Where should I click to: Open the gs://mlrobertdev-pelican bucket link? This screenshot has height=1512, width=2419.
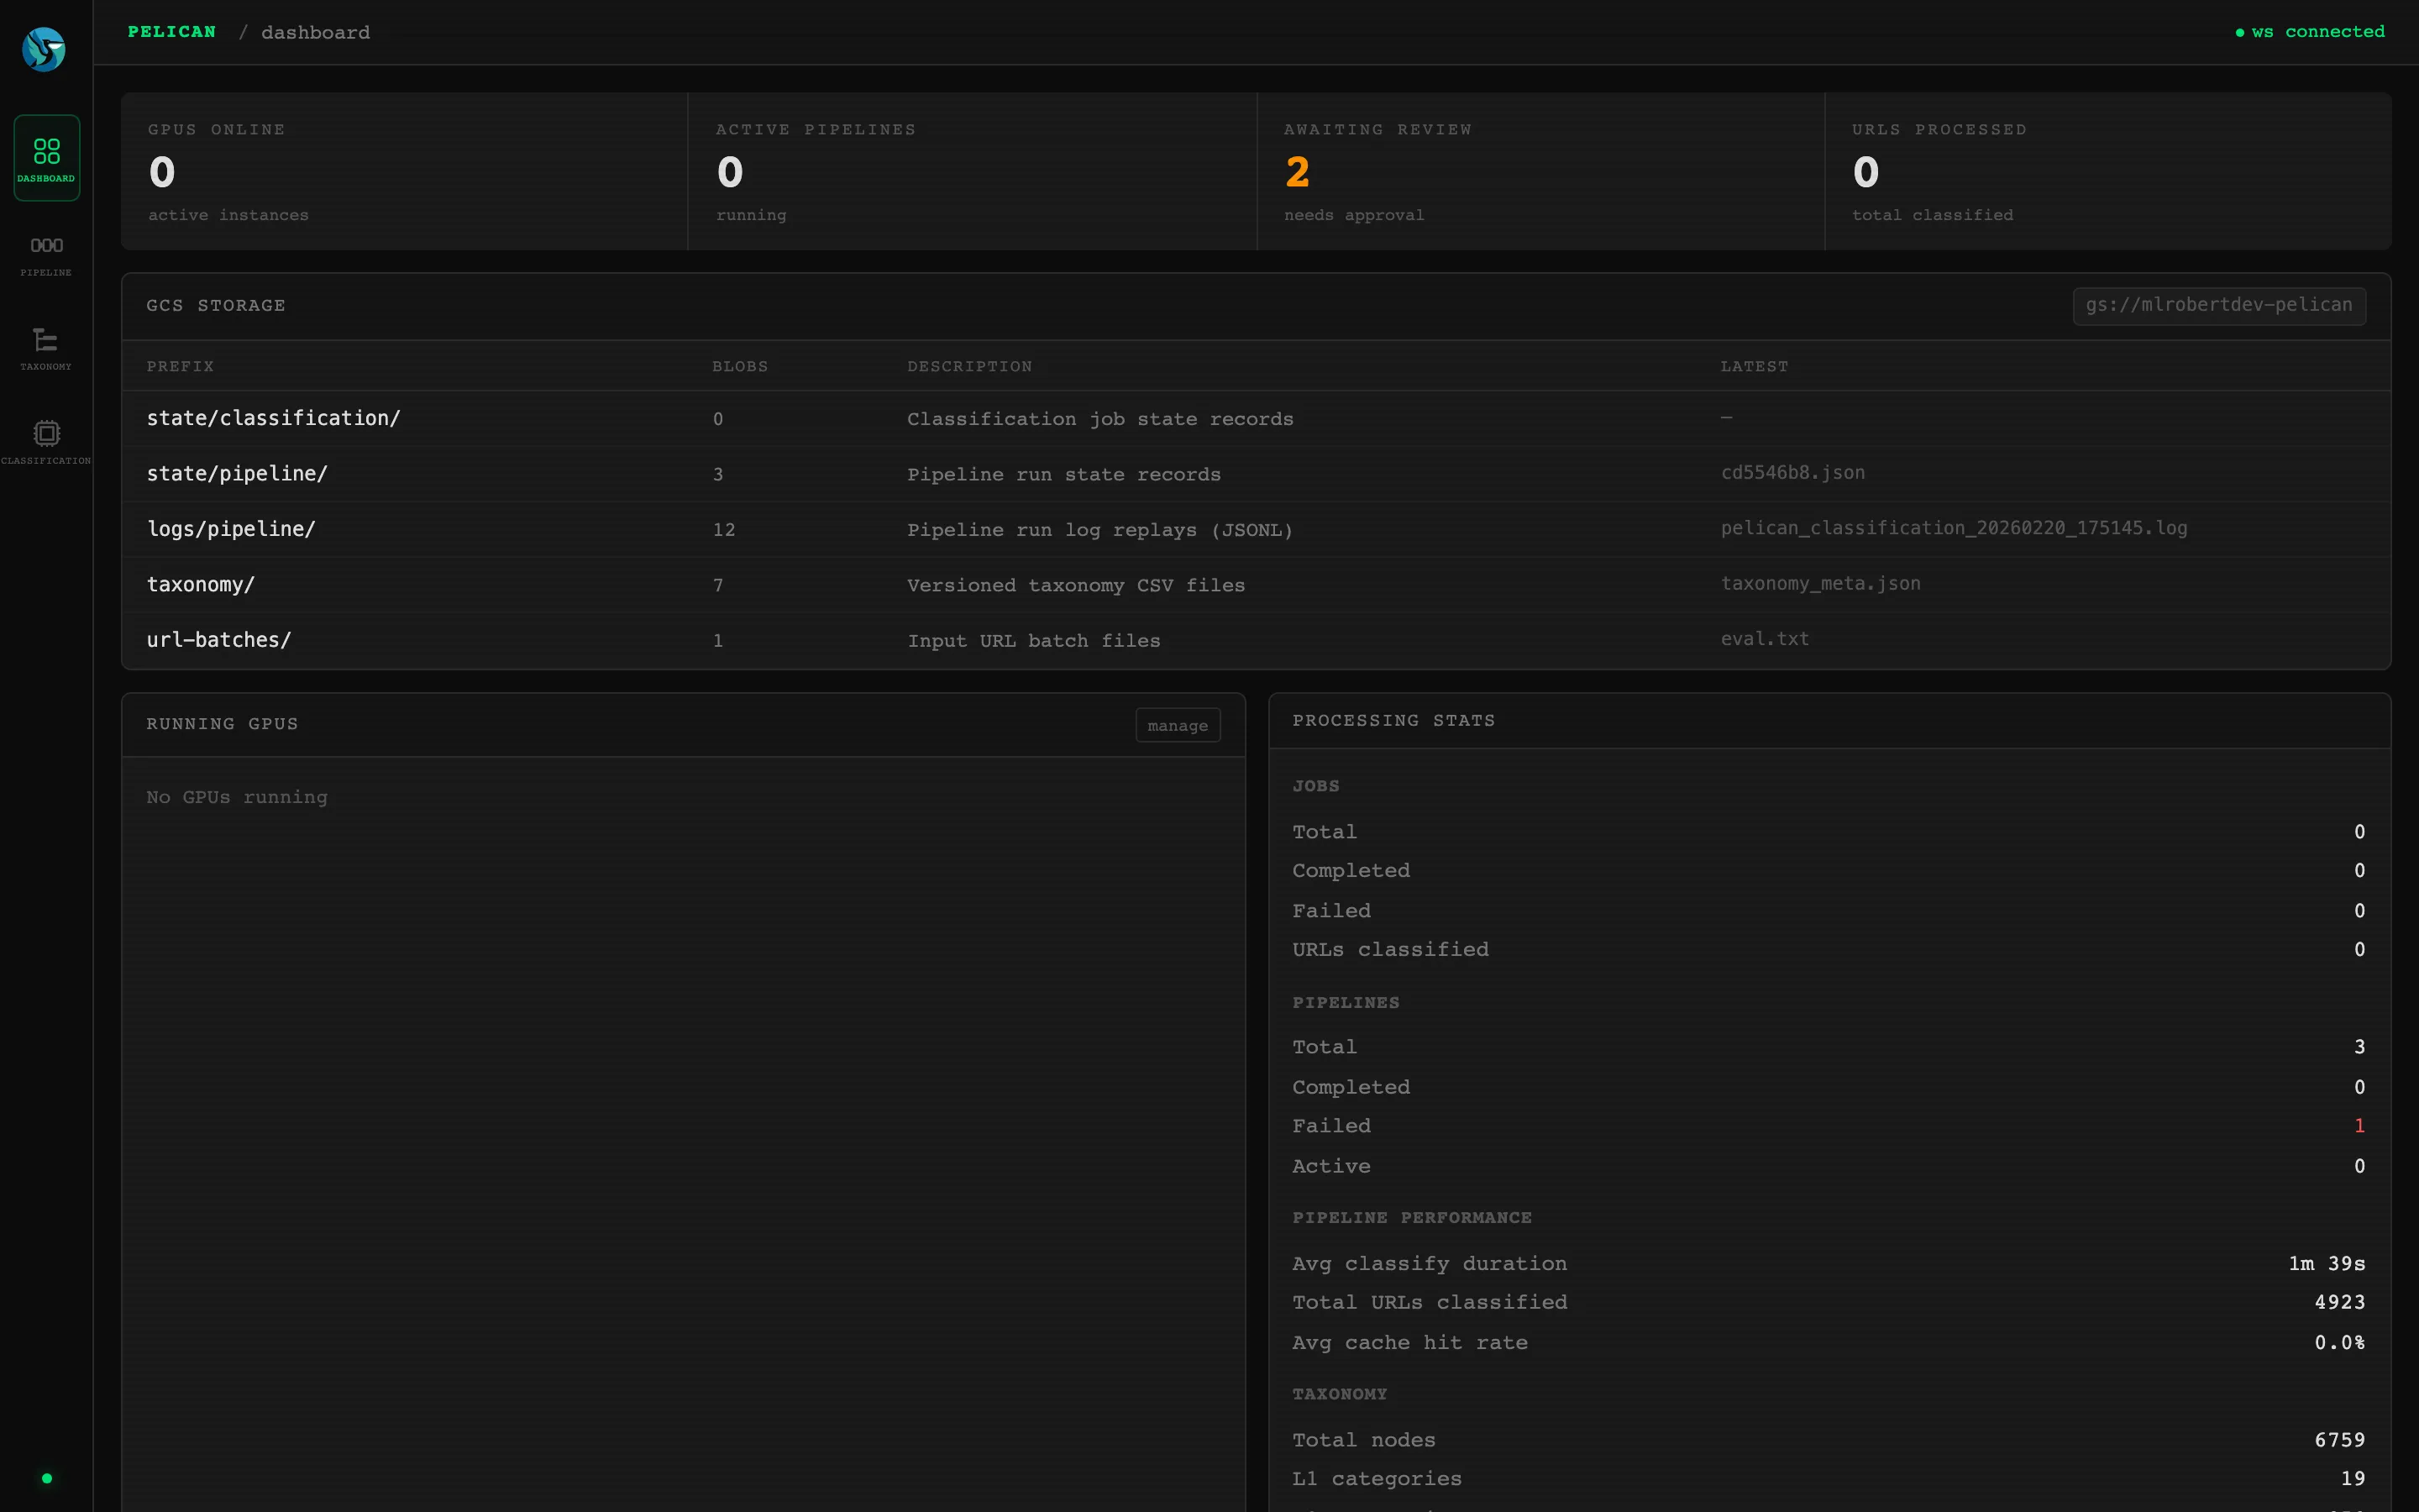point(2217,305)
